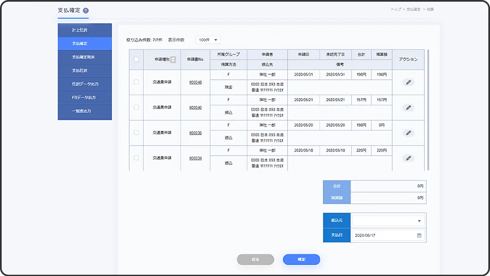Click edit pencil for application 000048

(x=408, y=82)
